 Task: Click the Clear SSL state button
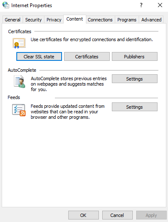[39, 57]
